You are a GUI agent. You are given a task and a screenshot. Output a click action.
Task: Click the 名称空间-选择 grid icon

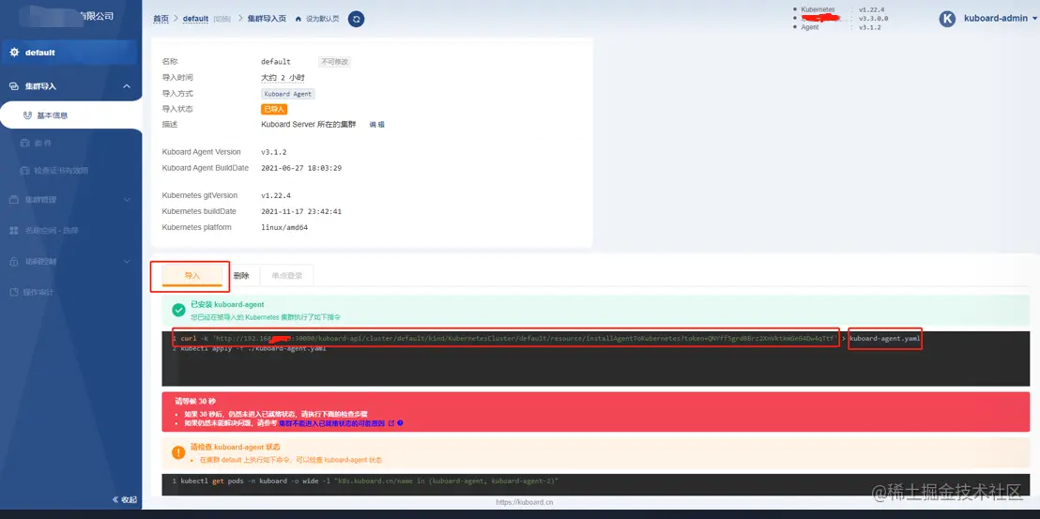point(14,231)
